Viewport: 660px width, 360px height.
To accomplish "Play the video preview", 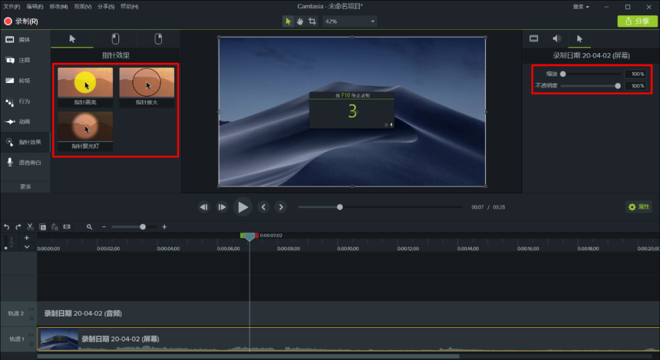I will 243,207.
